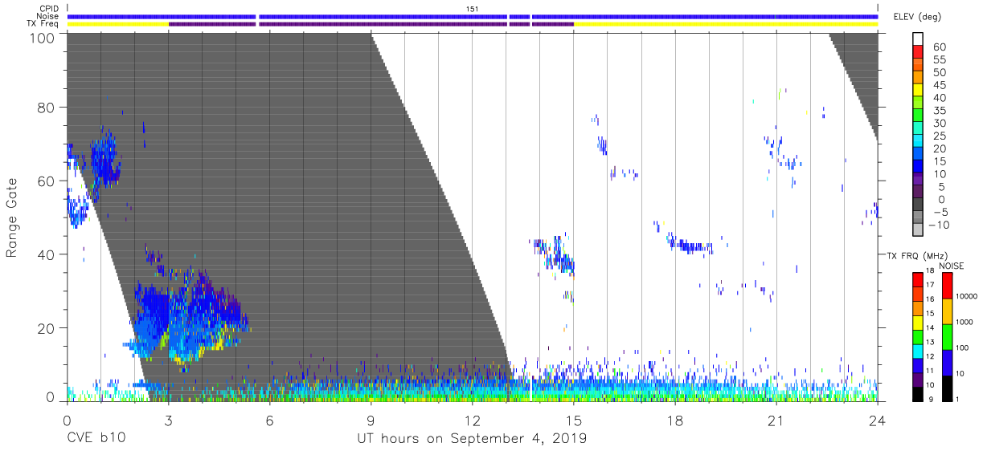Click noise legend value 1
Image resolution: width=987 pixels, height=455 pixels.
point(958,399)
